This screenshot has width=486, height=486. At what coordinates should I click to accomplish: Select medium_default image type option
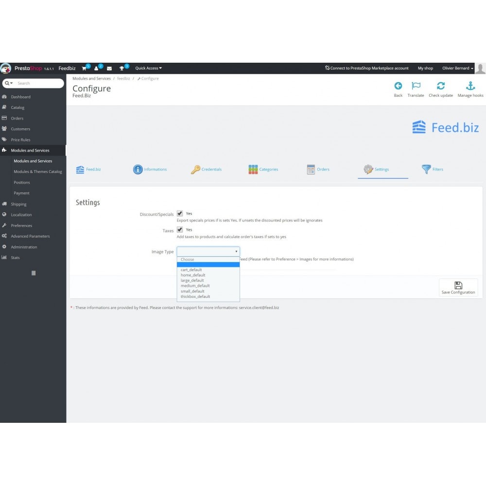tap(208, 286)
